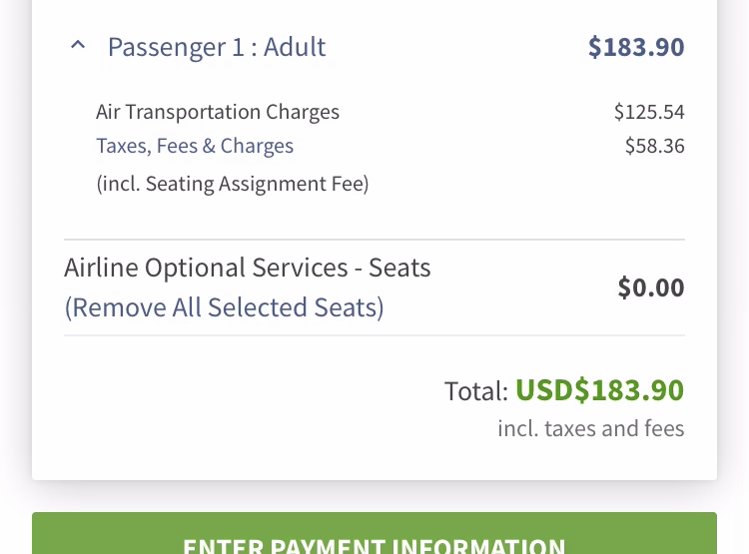Click the incl. taxes and fees note
Viewport: 749px width, 554px height.
(590, 429)
